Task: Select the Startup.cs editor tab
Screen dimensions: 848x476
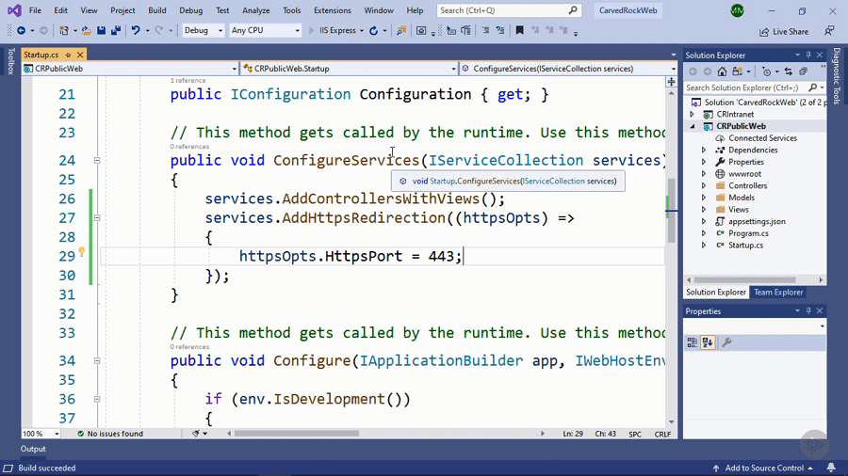Action: click(x=41, y=55)
